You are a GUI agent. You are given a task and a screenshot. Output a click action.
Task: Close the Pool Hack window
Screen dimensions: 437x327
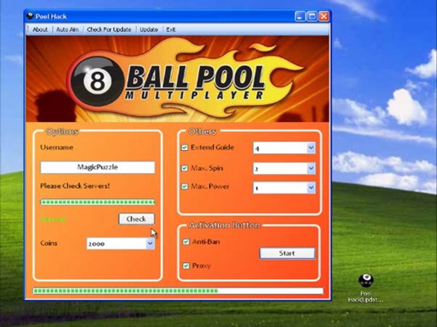click(324, 17)
